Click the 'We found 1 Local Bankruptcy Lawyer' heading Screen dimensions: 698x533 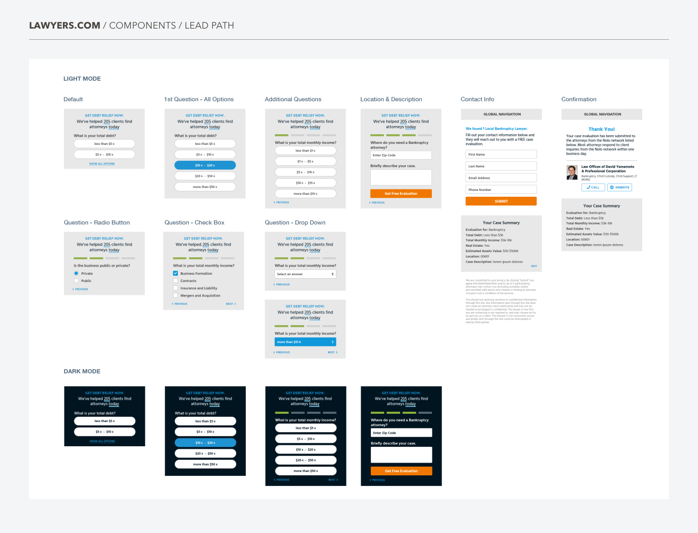click(x=496, y=129)
